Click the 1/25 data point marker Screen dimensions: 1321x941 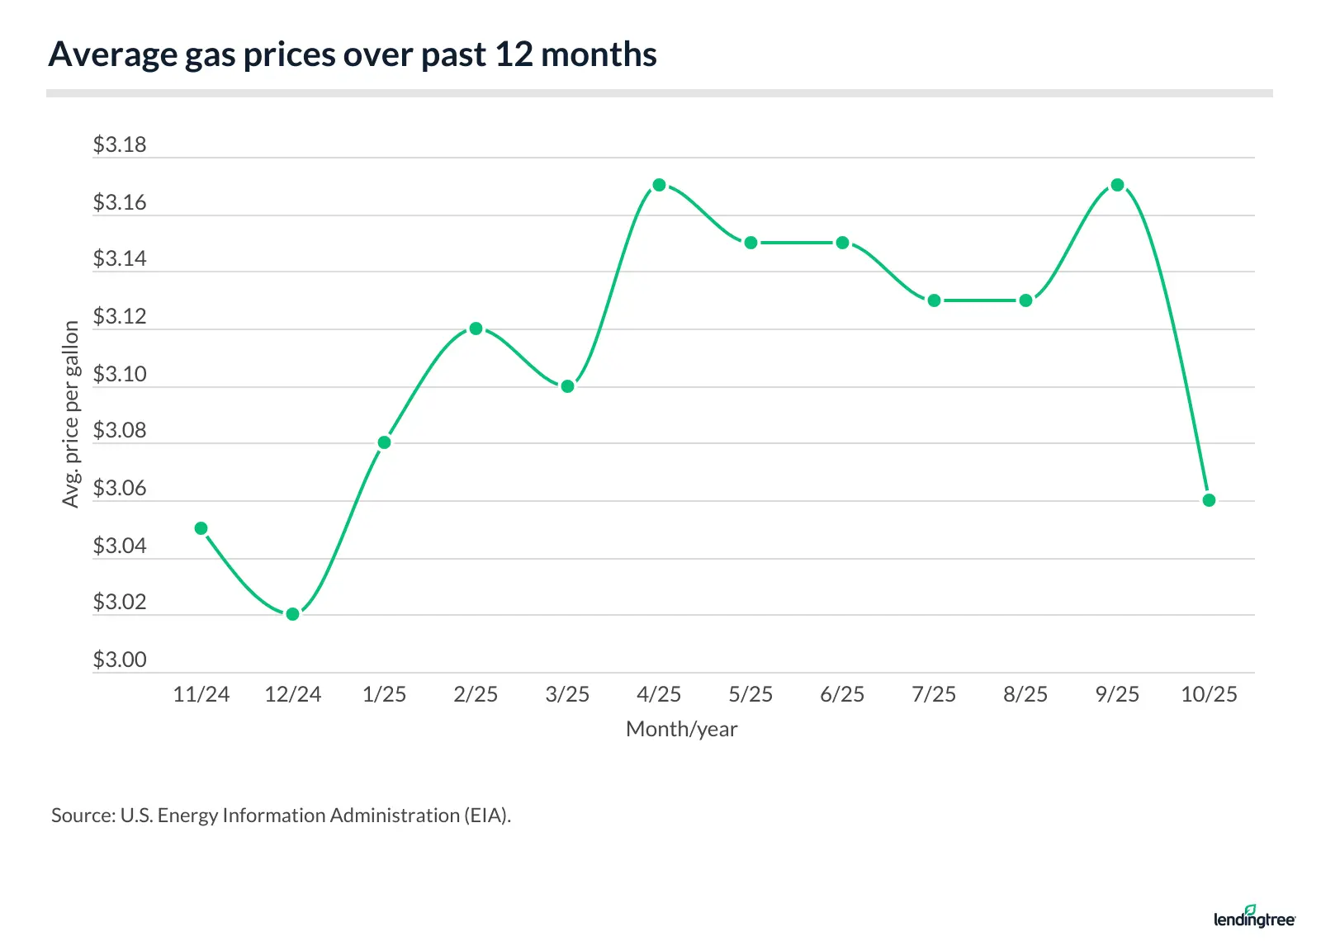[x=384, y=442]
